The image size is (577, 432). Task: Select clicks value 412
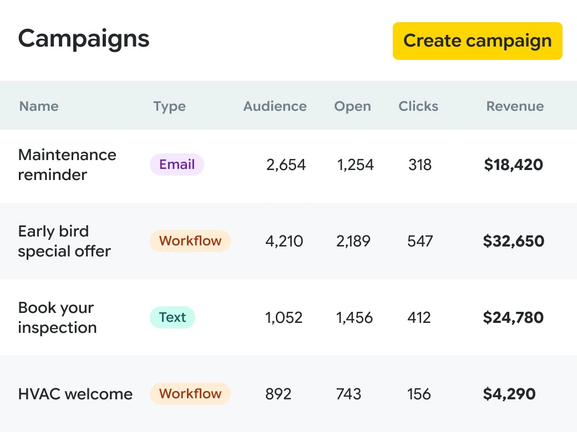point(419,317)
